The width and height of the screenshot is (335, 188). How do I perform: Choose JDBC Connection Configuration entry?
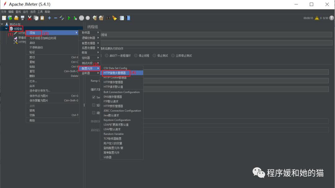click(x=122, y=111)
